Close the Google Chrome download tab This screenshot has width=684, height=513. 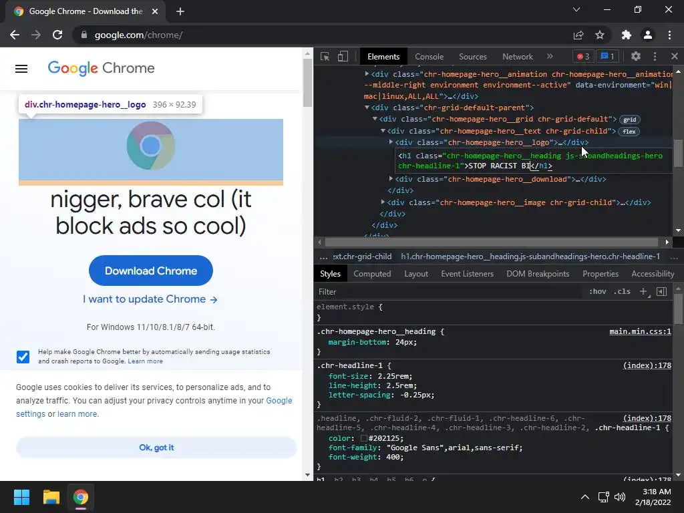click(x=155, y=11)
